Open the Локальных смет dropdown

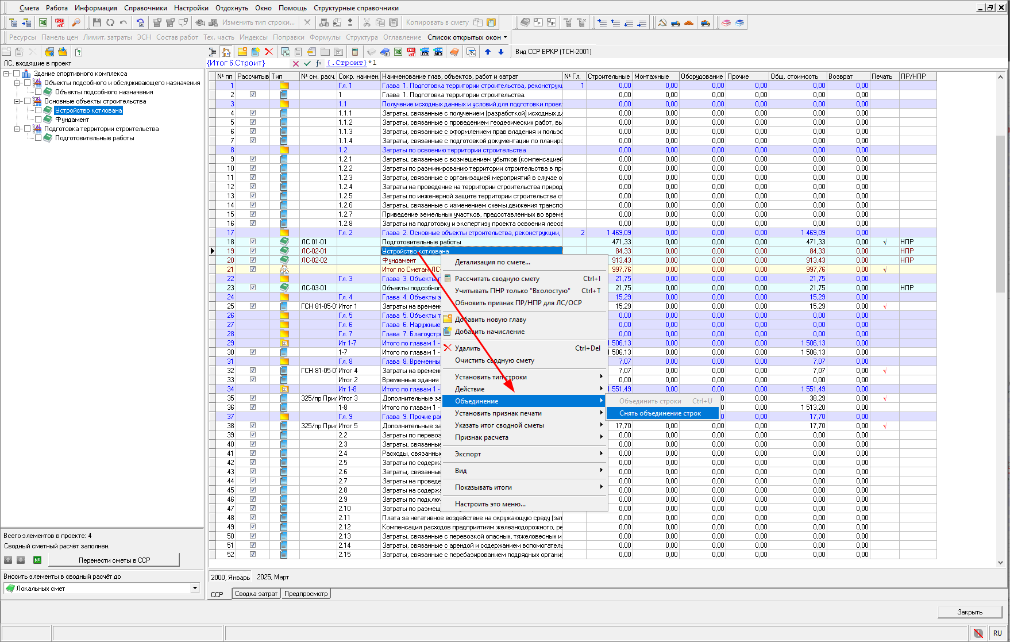coord(195,588)
